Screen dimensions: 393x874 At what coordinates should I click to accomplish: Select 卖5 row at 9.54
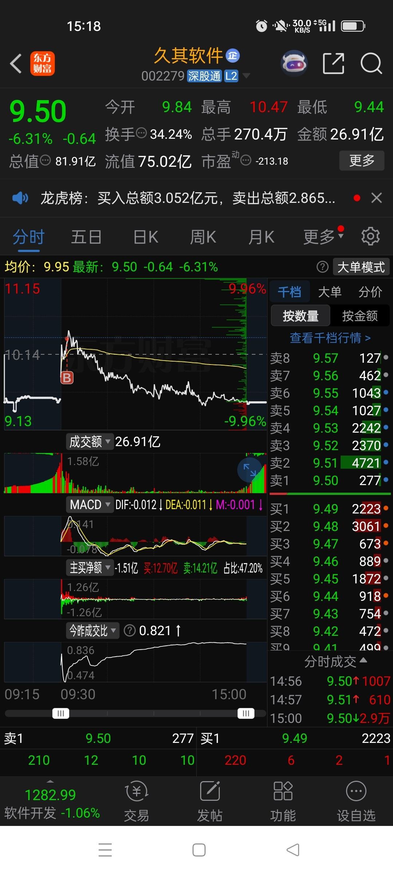click(x=330, y=410)
